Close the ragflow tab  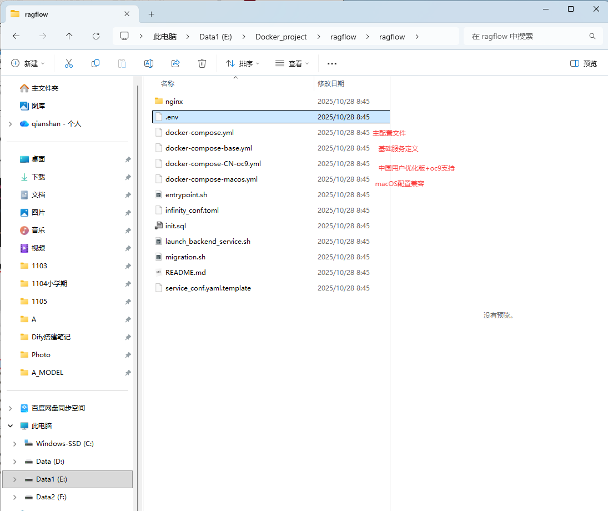click(x=127, y=14)
